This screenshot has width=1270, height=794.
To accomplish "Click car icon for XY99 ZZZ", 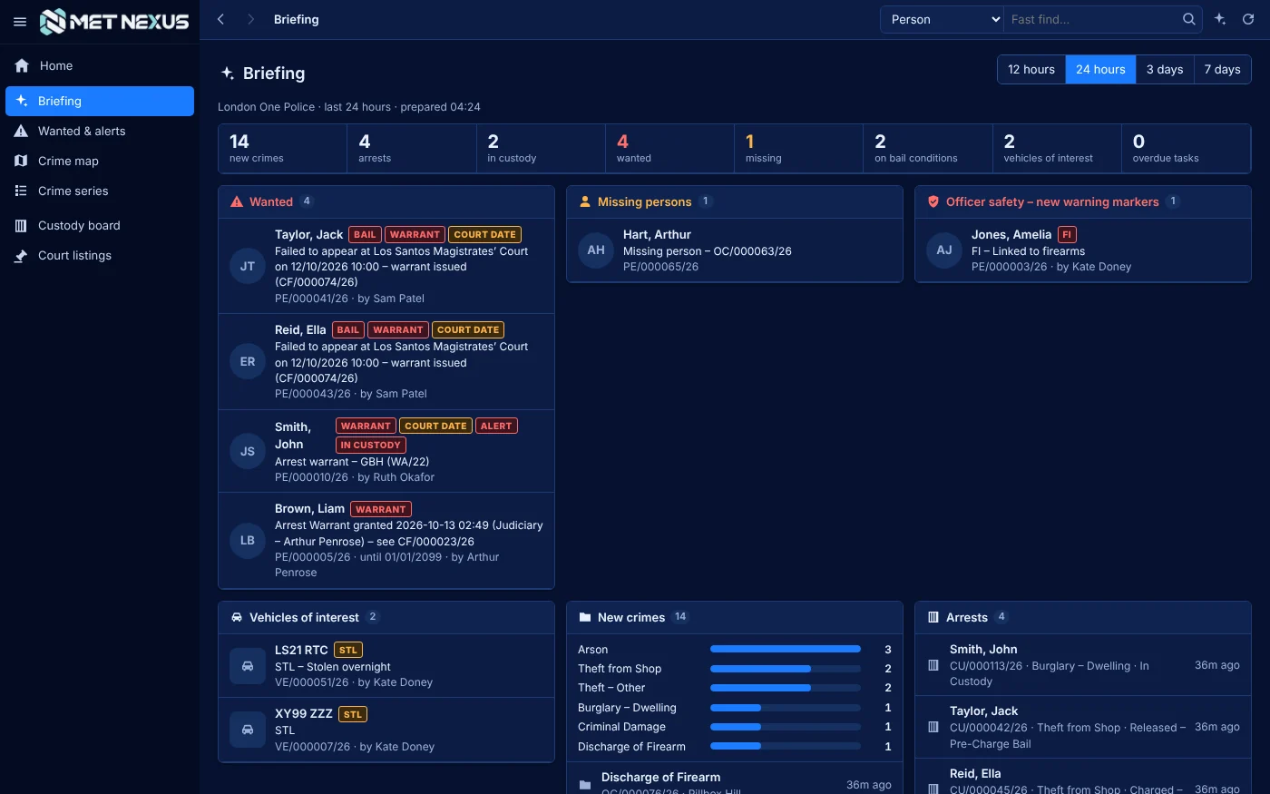I will [x=248, y=730].
